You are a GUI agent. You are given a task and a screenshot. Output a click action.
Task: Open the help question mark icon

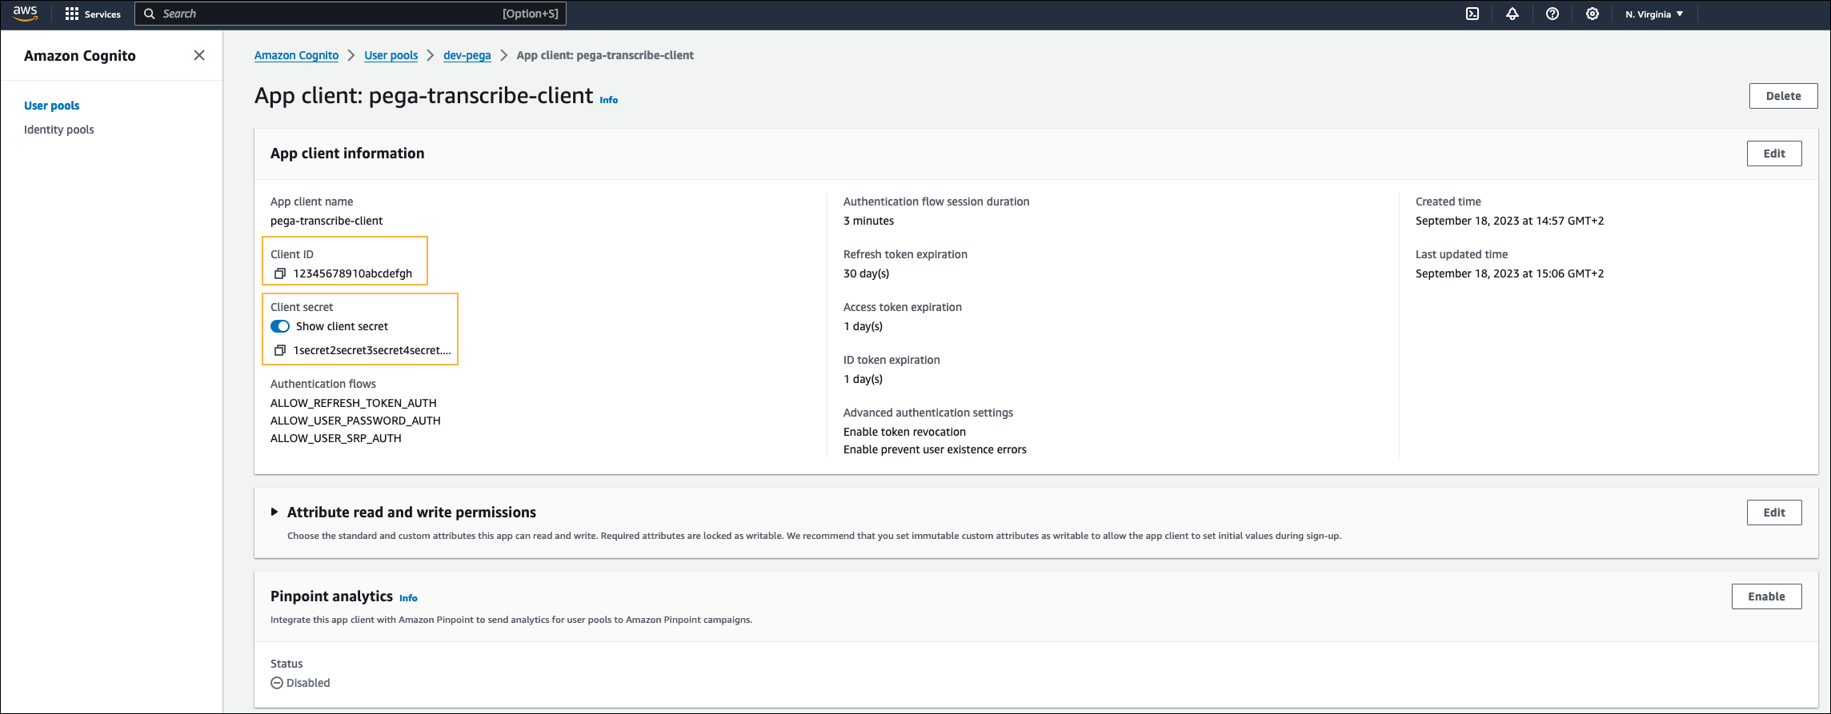[1553, 14]
